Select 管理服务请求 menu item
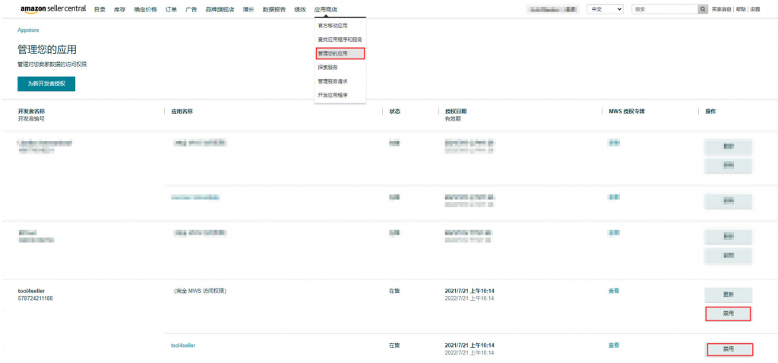778x363 pixels. (332, 81)
